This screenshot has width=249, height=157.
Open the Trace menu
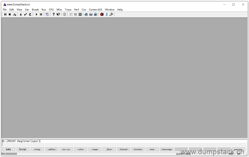point(68,10)
